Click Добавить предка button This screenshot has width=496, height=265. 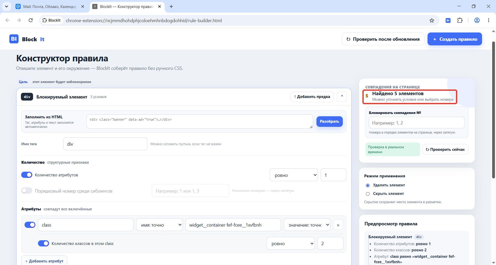(312, 97)
